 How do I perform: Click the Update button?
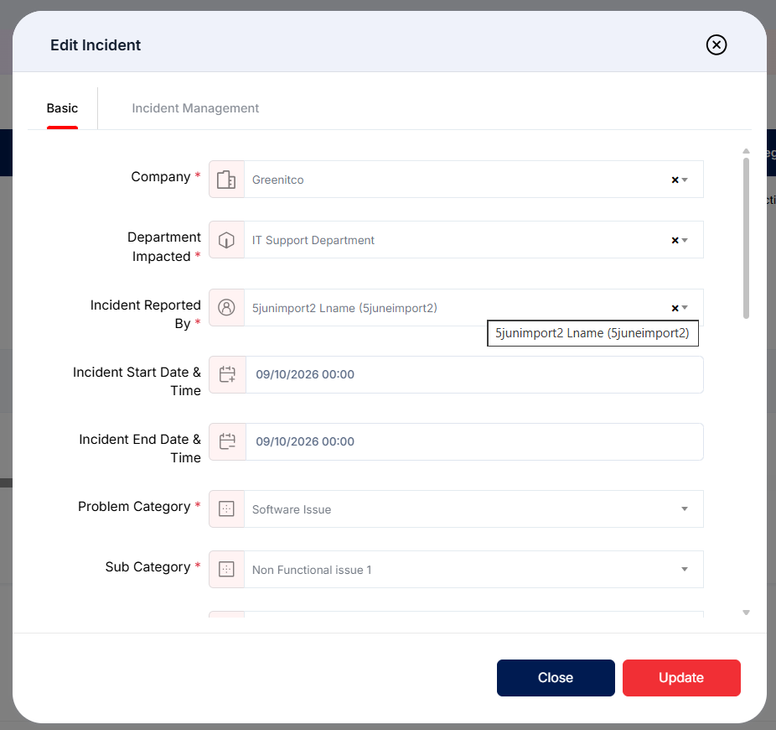tap(681, 677)
